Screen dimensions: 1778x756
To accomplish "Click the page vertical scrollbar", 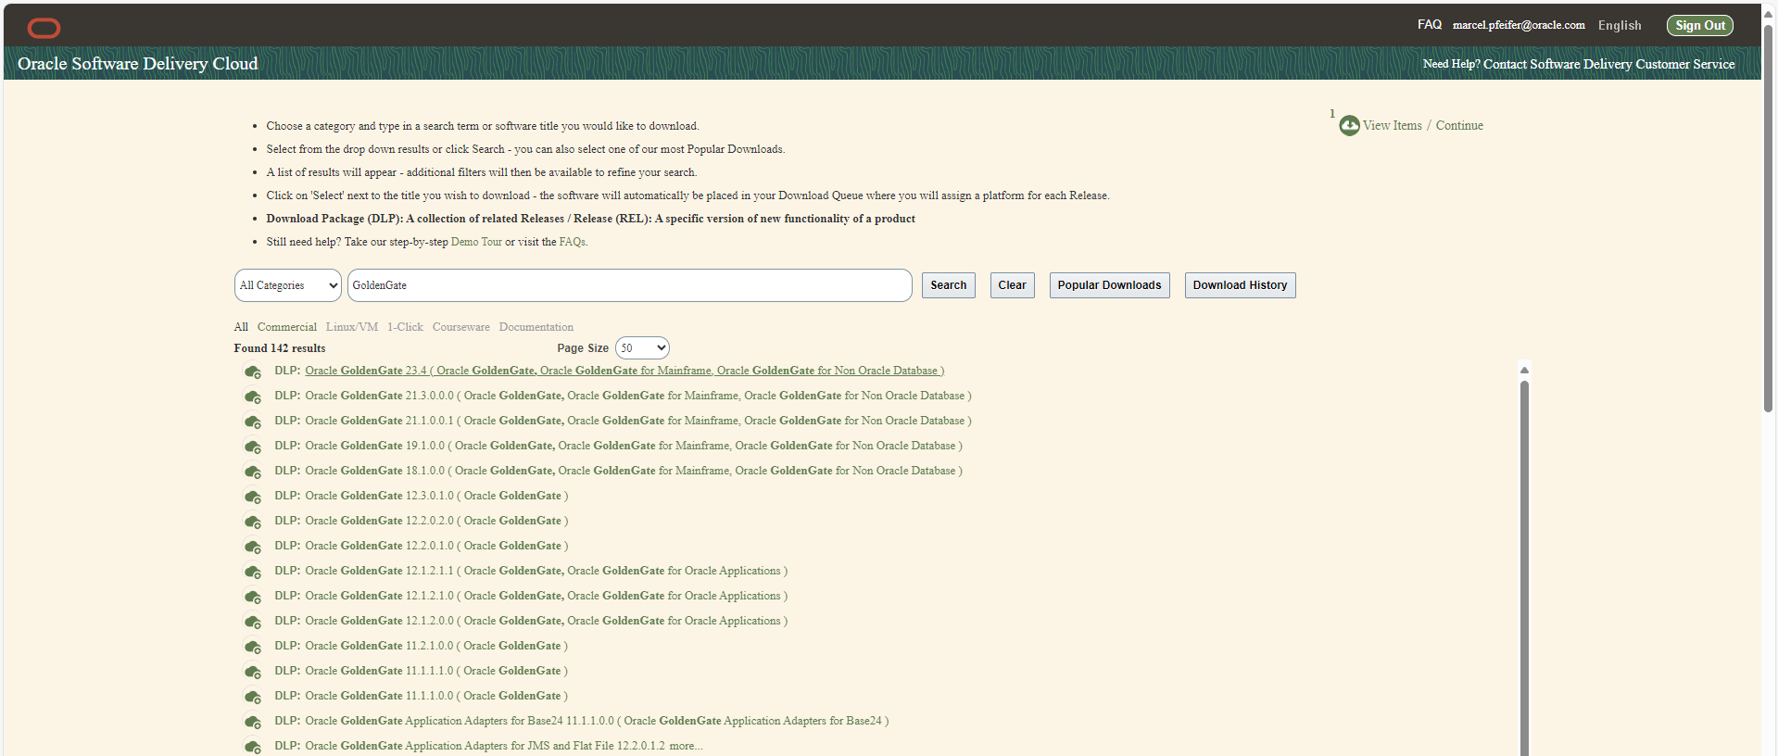I will pos(1769,220).
